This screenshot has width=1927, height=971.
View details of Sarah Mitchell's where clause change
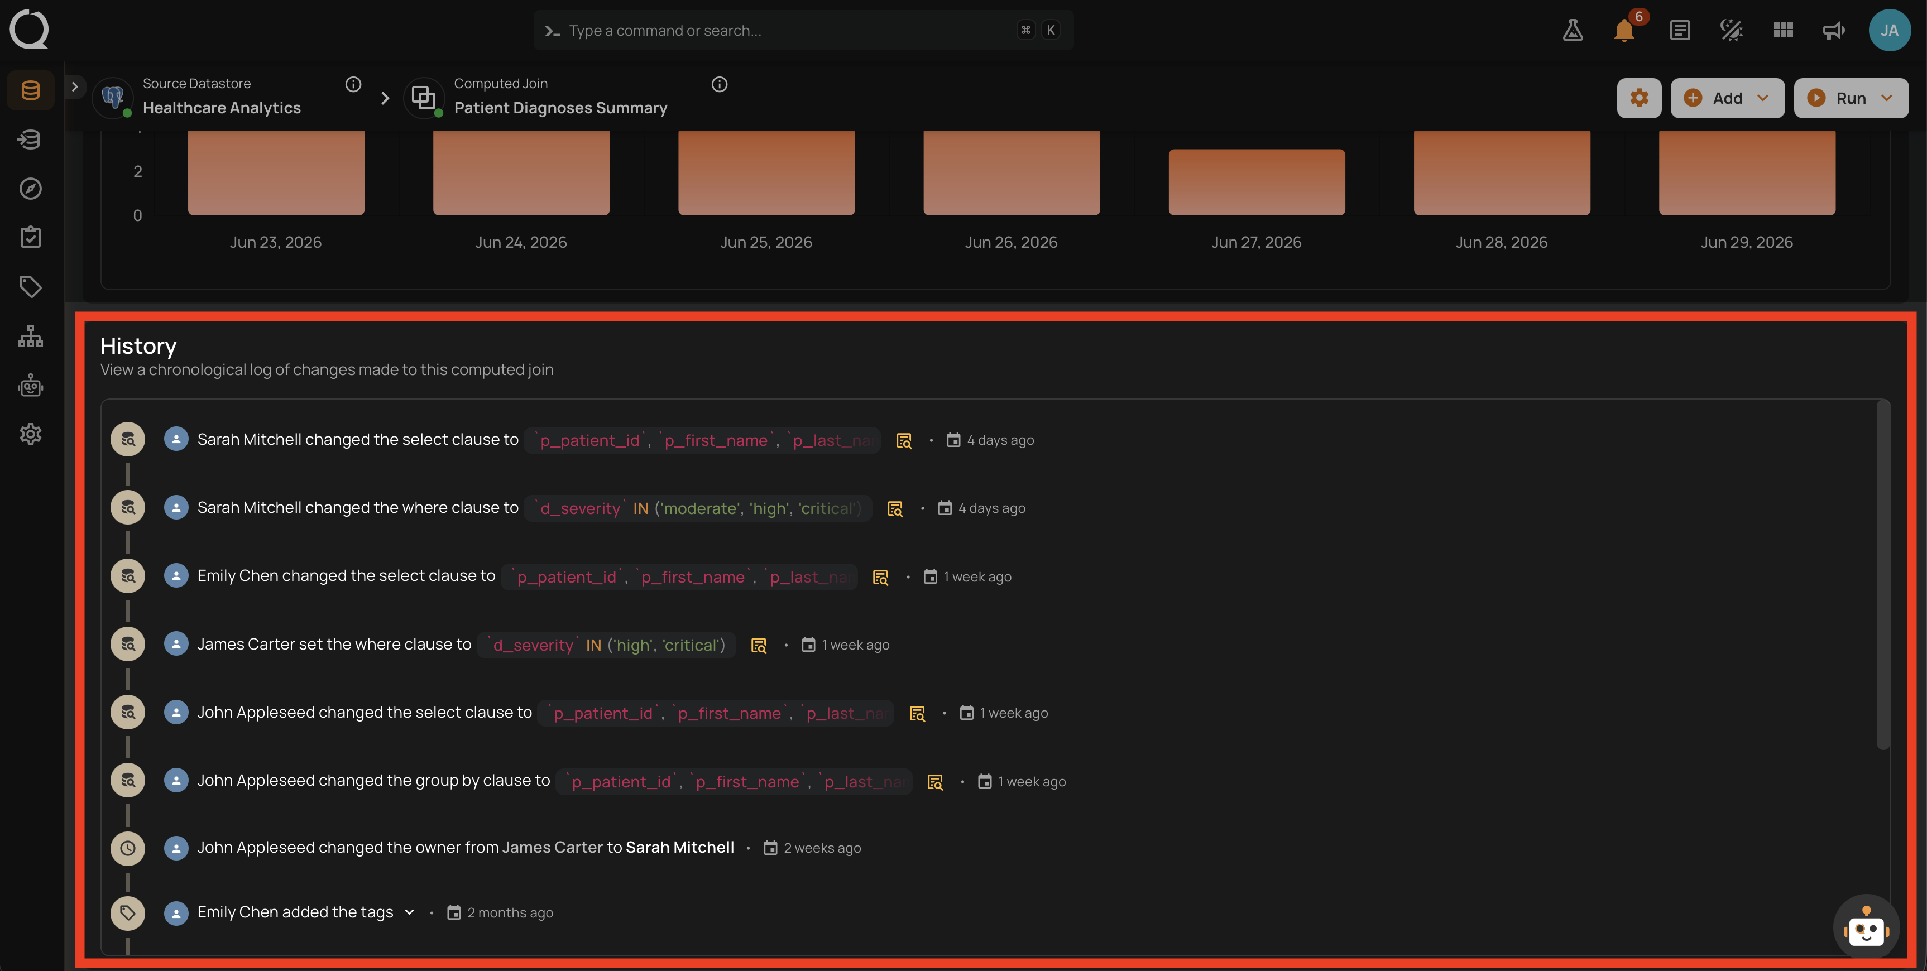[895, 509]
